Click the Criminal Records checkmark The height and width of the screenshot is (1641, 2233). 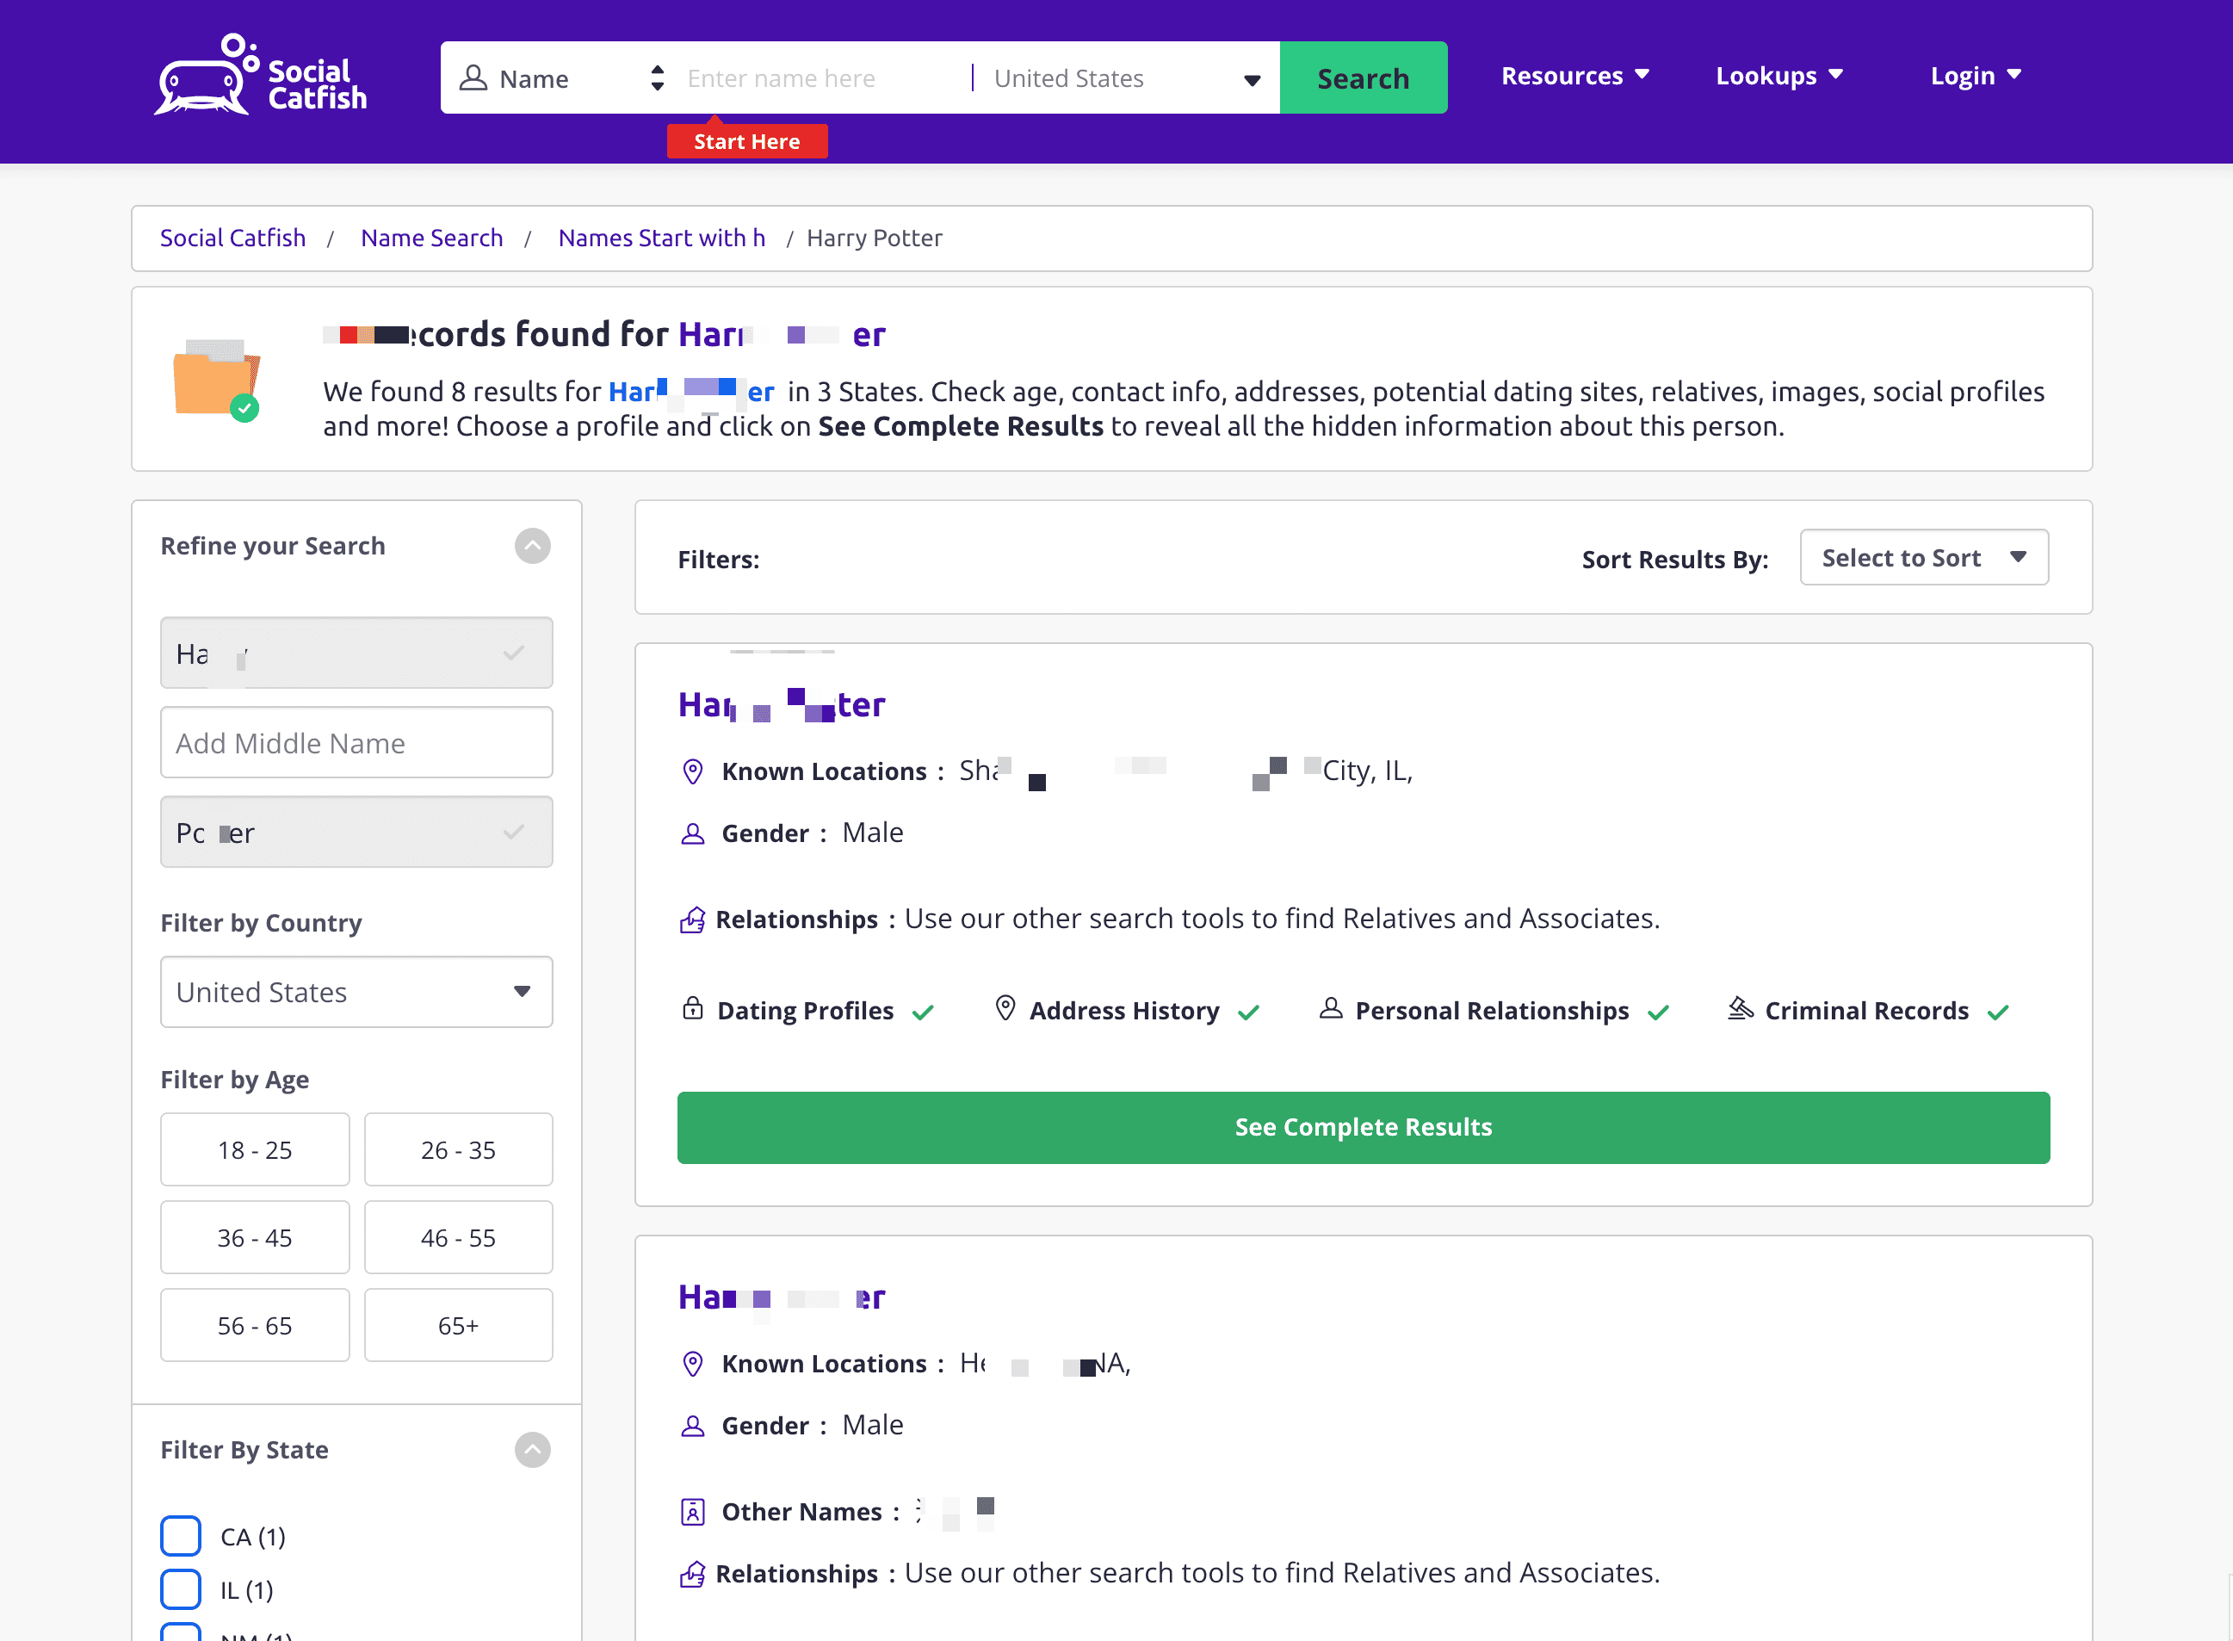point(1999,1012)
